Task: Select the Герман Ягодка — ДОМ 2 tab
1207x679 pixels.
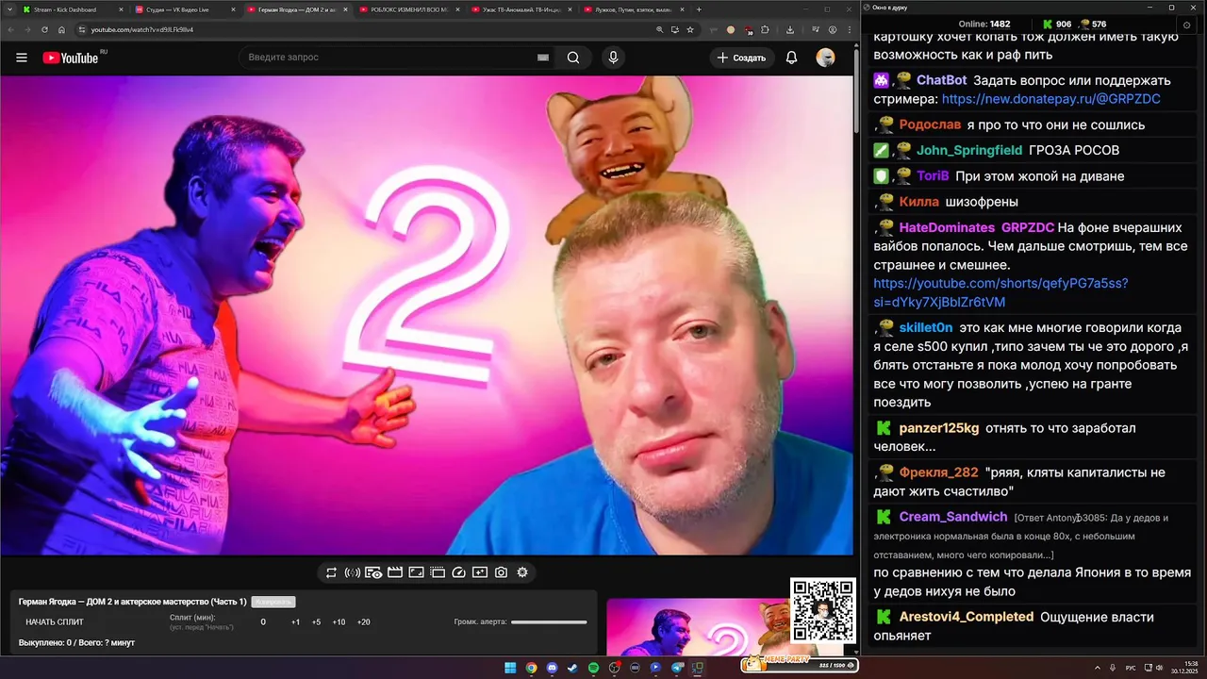Action: tap(296, 9)
